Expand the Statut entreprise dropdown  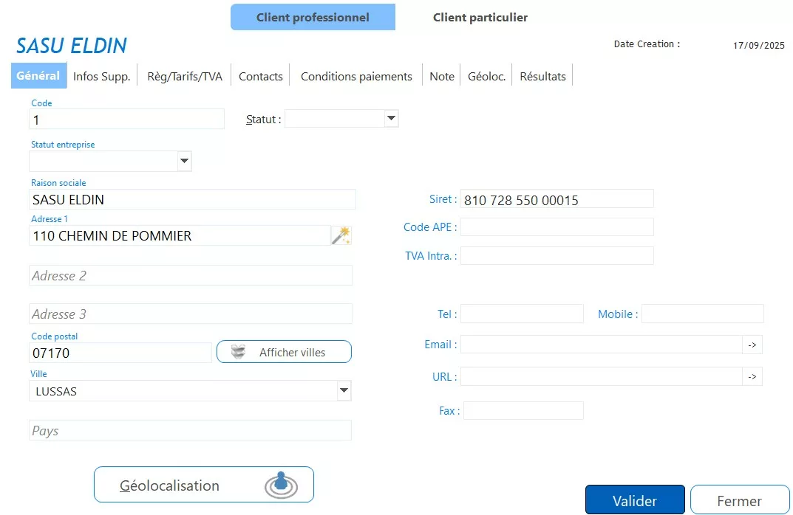(x=184, y=161)
